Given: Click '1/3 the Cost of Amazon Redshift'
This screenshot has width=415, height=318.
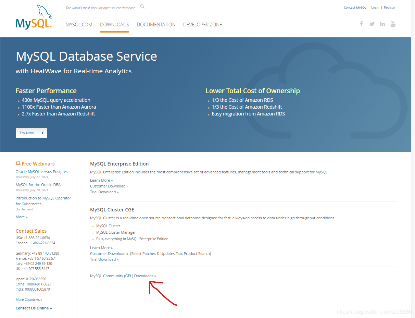Looking at the screenshot, I should 247,107.
